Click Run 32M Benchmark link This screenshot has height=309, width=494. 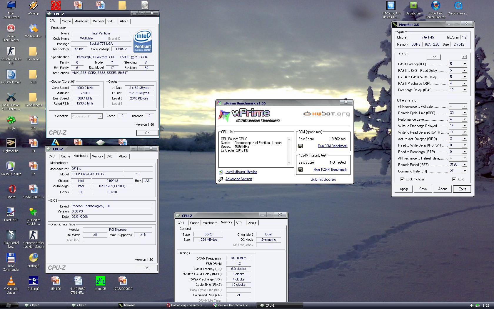point(333,146)
